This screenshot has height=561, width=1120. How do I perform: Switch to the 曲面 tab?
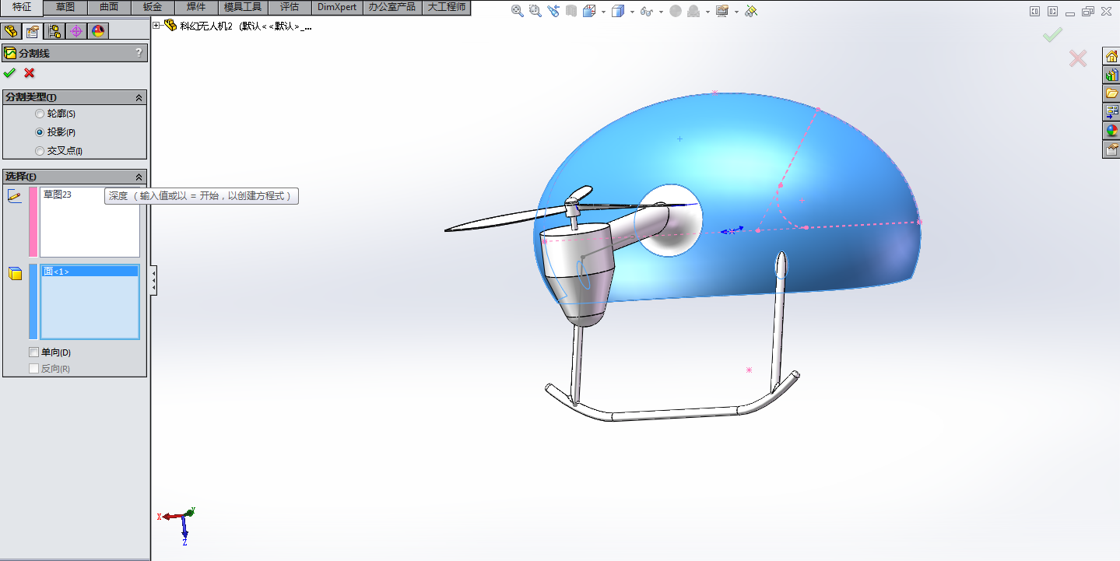pos(109,7)
